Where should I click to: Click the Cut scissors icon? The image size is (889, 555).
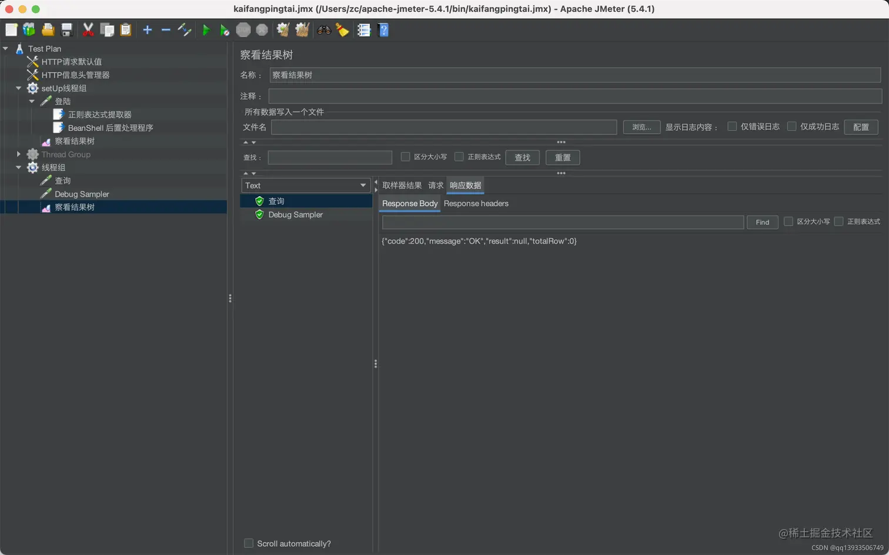point(88,30)
